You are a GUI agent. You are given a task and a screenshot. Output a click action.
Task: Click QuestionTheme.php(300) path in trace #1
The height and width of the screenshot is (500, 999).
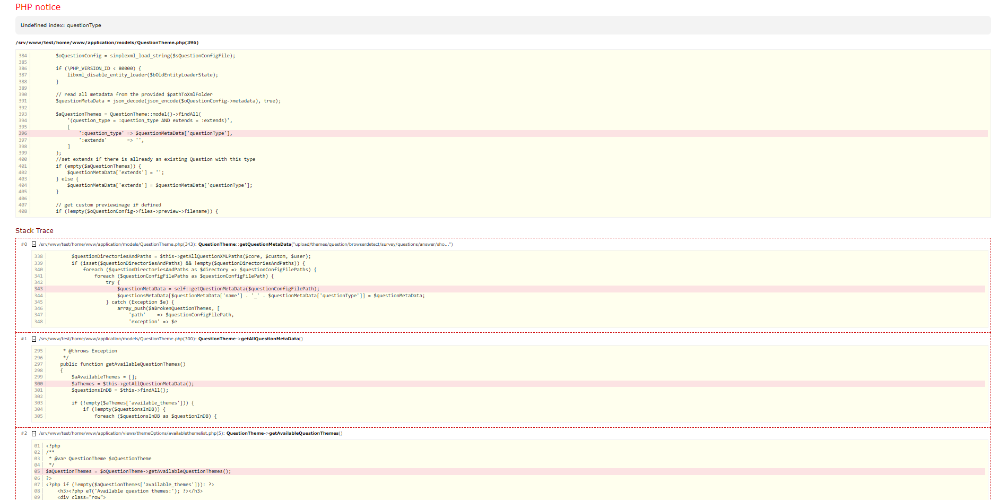pyautogui.click(x=117, y=339)
